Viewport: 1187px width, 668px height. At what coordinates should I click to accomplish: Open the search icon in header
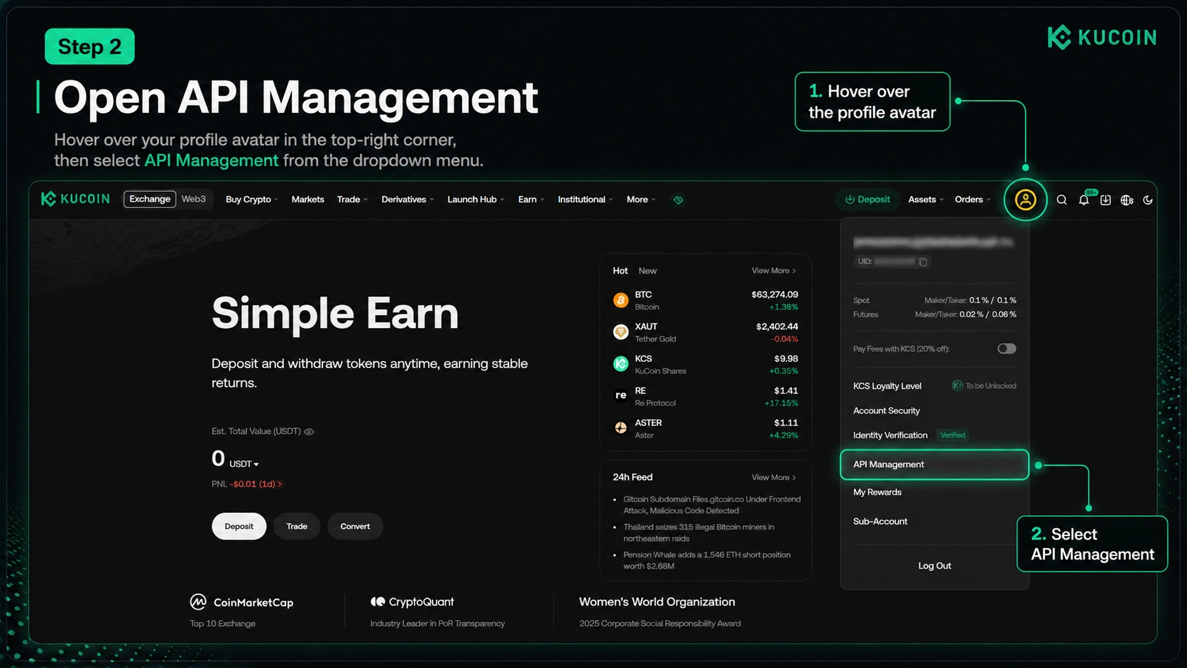point(1062,200)
